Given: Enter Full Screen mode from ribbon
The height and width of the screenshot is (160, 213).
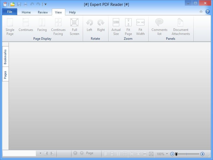Looking at the screenshot, I should coord(74,27).
